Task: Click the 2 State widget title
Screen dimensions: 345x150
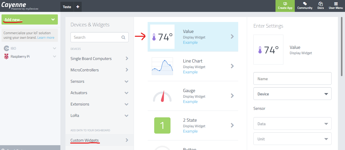Action: tap(190, 120)
